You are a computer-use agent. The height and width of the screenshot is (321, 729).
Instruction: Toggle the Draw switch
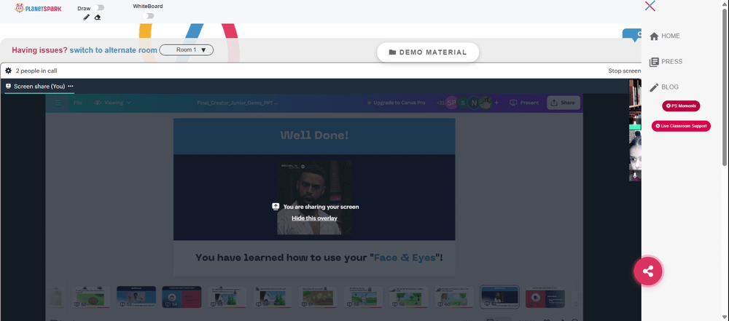[99, 8]
